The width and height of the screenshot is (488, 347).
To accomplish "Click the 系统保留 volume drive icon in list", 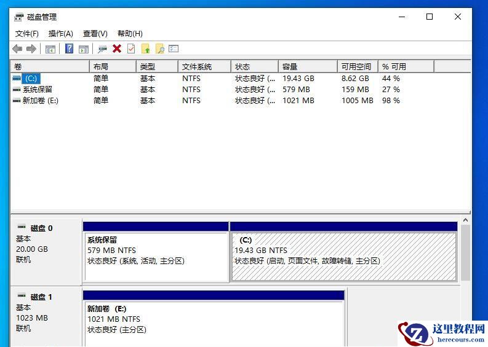I will click(17, 90).
